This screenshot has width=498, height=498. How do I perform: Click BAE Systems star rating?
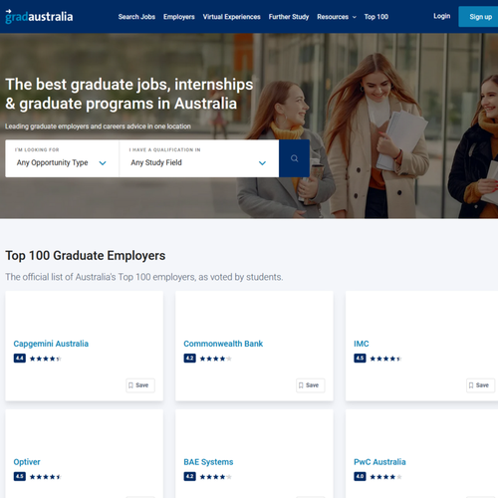215,477
